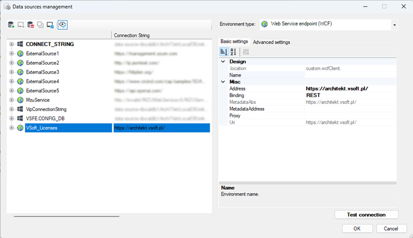
Task: Click the horizontal scrollbar under the tree
Action: tap(66, 216)
